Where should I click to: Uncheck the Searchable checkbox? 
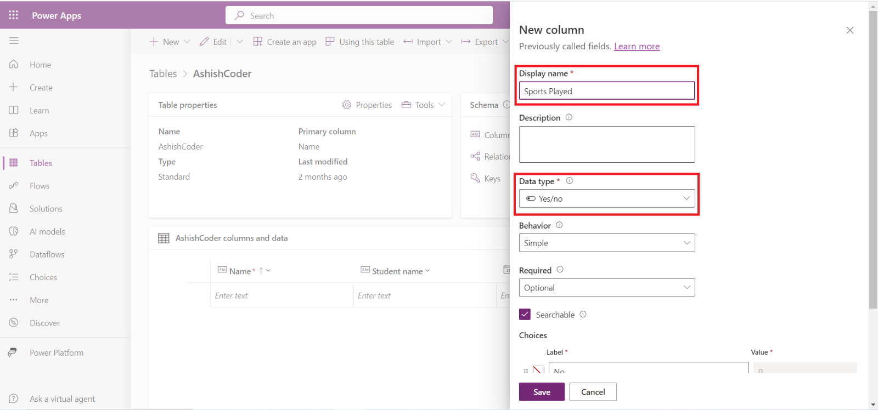pyautogui.click(x=525, y=314)
